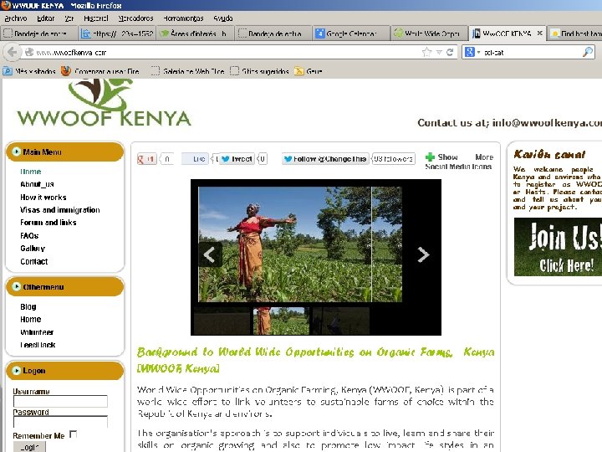
Task: Open the Gallery page
Action: pyautogui.click(x=33, y=249)
